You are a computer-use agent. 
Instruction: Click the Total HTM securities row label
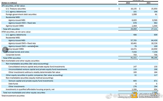click(x=12, y=58)
